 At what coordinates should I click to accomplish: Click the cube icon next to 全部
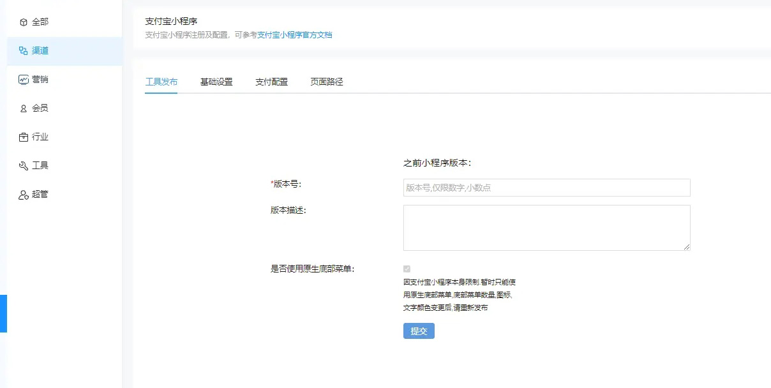24,22
